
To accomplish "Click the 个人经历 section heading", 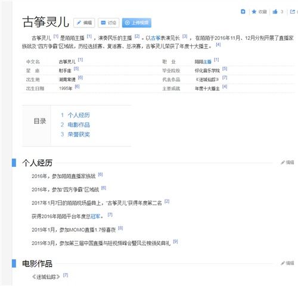I will click(x=38, y=163).
